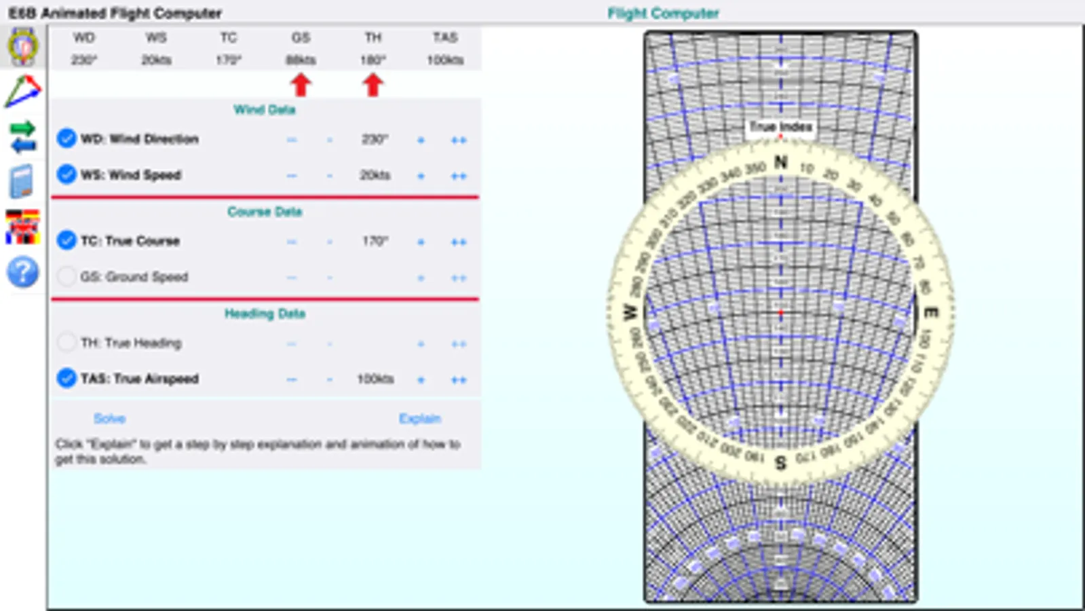Click the N marking on the compass ring

point(781,162)
